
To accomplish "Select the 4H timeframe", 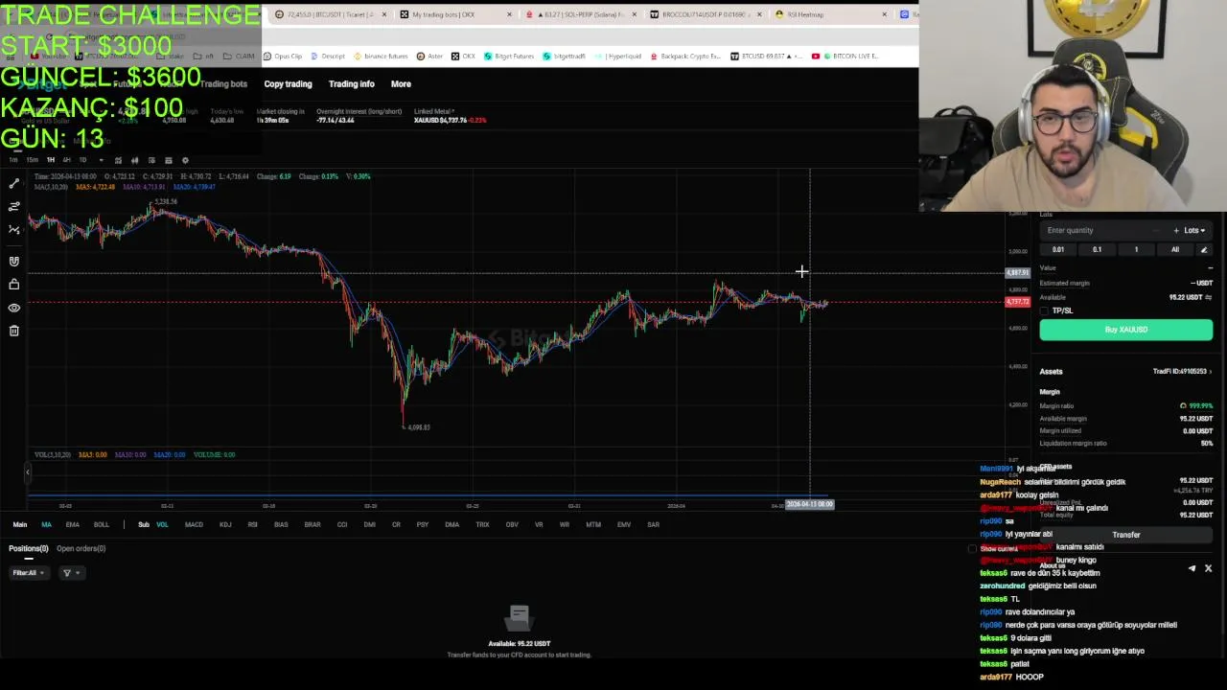I will coord(67,160).
